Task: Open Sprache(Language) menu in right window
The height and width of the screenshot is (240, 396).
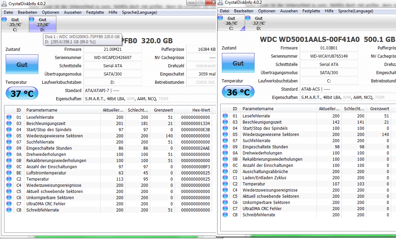Action: tap(355, 11)
